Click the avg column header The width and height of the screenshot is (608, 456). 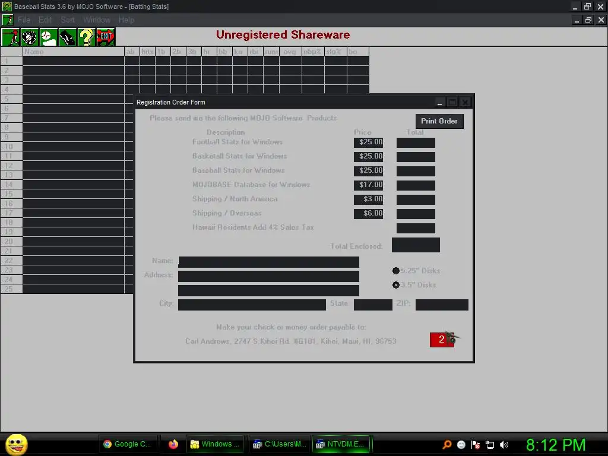[290, 52]
